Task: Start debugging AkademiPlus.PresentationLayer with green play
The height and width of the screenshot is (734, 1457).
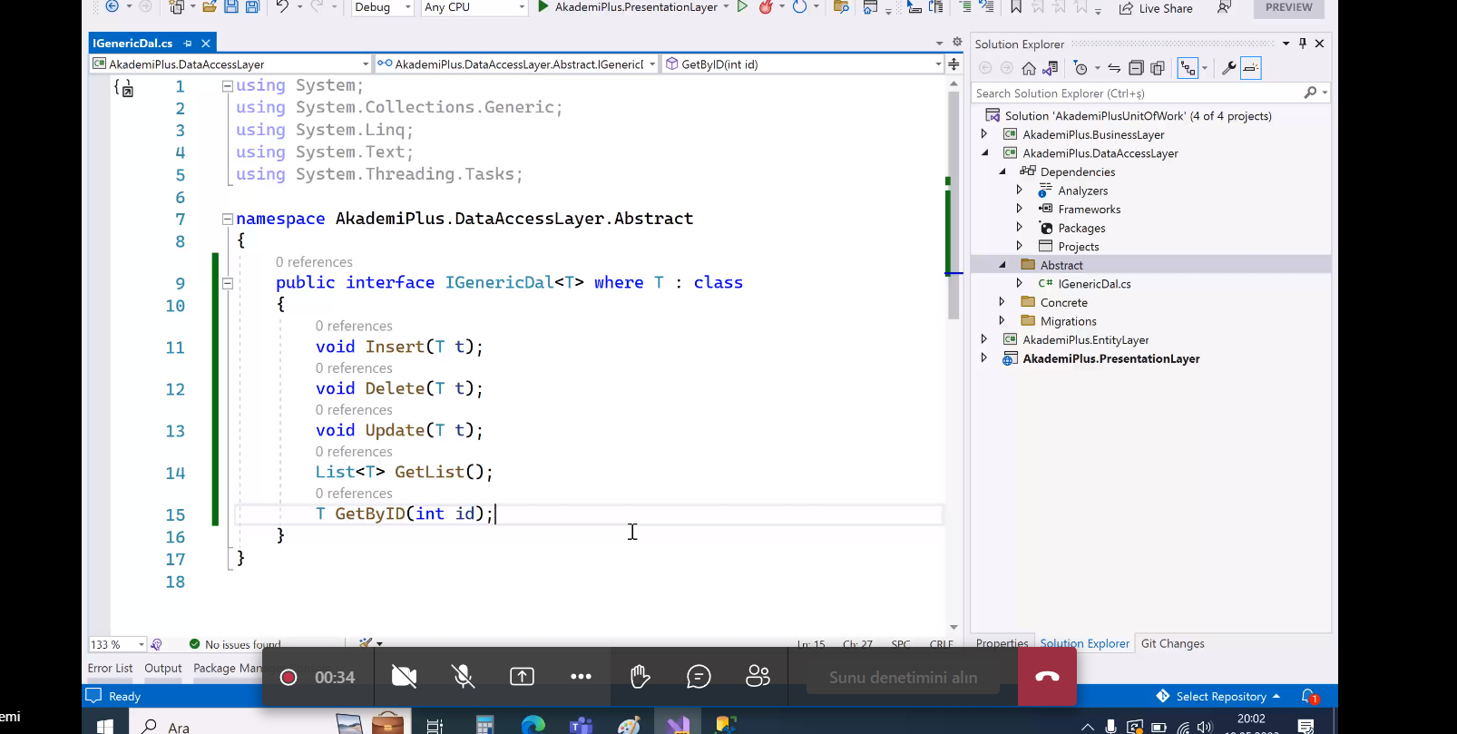Action: coord(543,6)
